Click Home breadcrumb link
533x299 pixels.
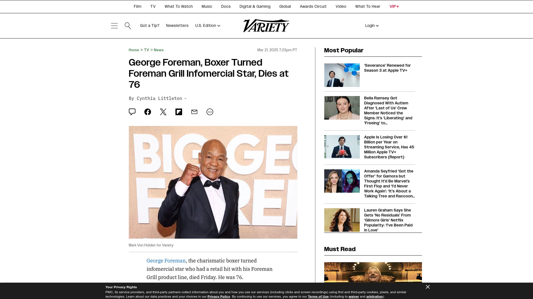click(134, 50)
